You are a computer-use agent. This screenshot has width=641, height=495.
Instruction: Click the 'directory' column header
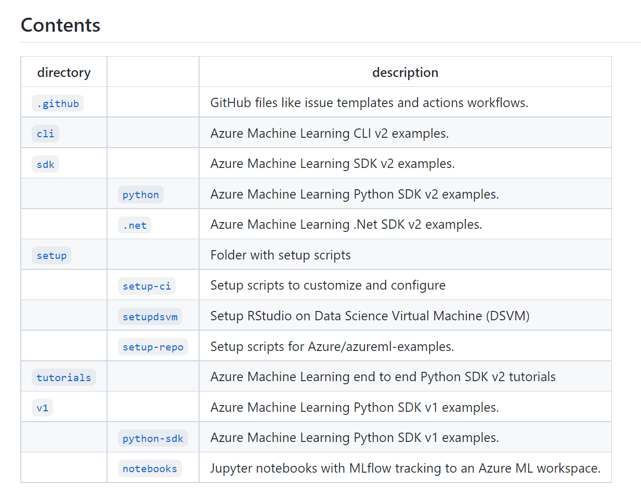[64, 72]
